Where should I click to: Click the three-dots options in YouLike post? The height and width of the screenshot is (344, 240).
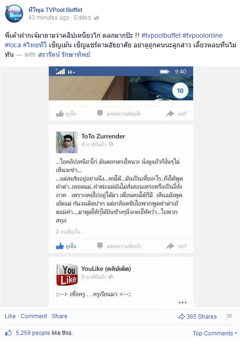(x=183, y=302)
